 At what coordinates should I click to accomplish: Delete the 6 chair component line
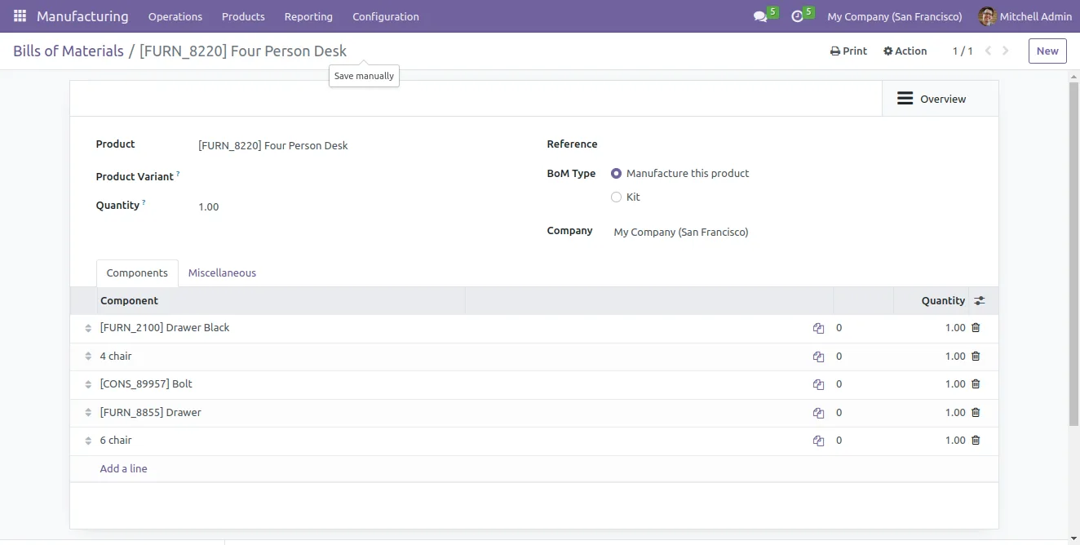pyautogui.click(x=976, y=441)
